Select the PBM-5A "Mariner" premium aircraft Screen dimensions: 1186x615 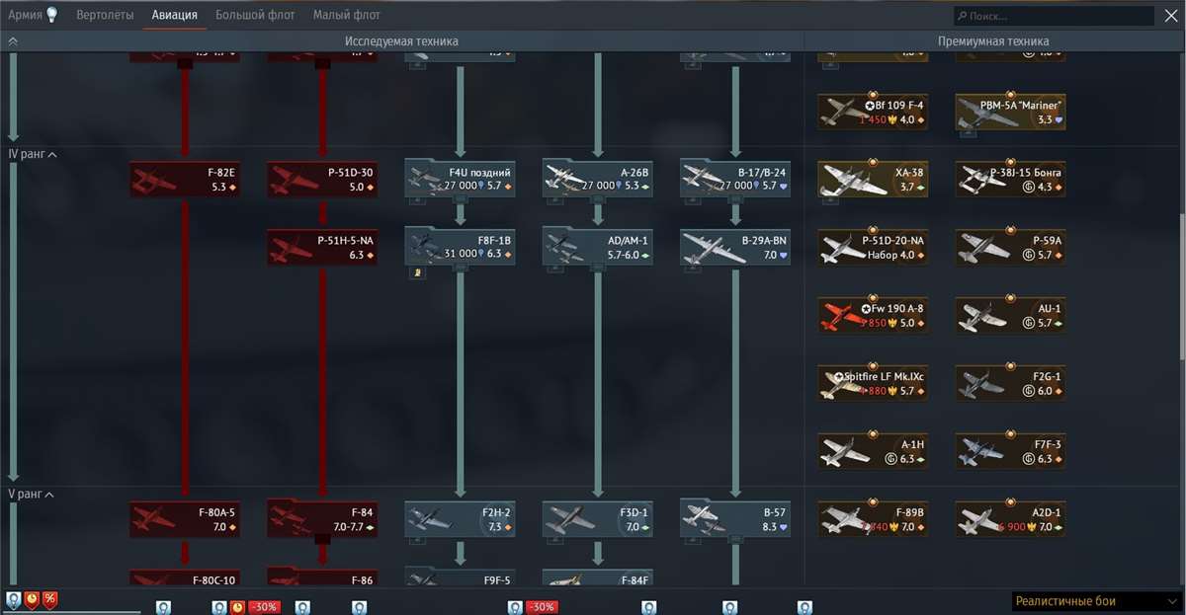tap(1010, 111)
